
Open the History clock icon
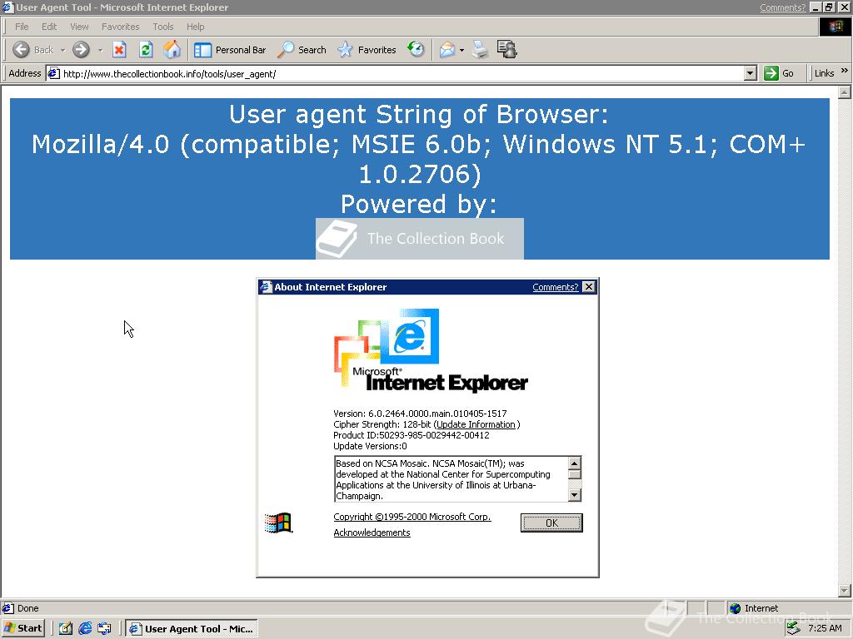click(x=417, y=49)
